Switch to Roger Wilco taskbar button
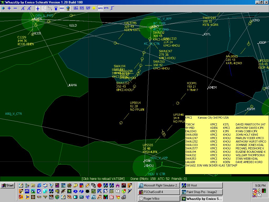The width and height of the screenshot is (269, 202). tap(159, 198)
